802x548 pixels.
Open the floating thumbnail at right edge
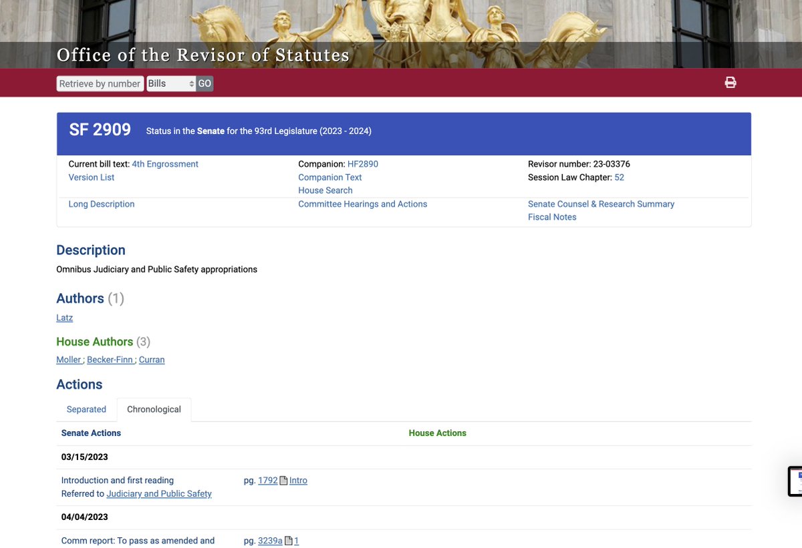point(795,481)
